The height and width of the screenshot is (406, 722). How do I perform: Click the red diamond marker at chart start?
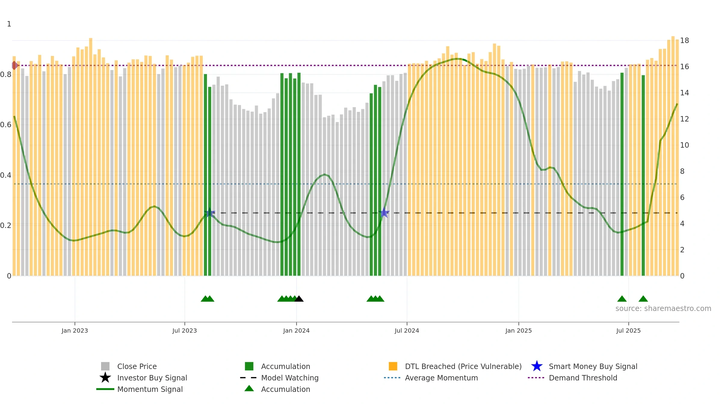click(14, 65)
